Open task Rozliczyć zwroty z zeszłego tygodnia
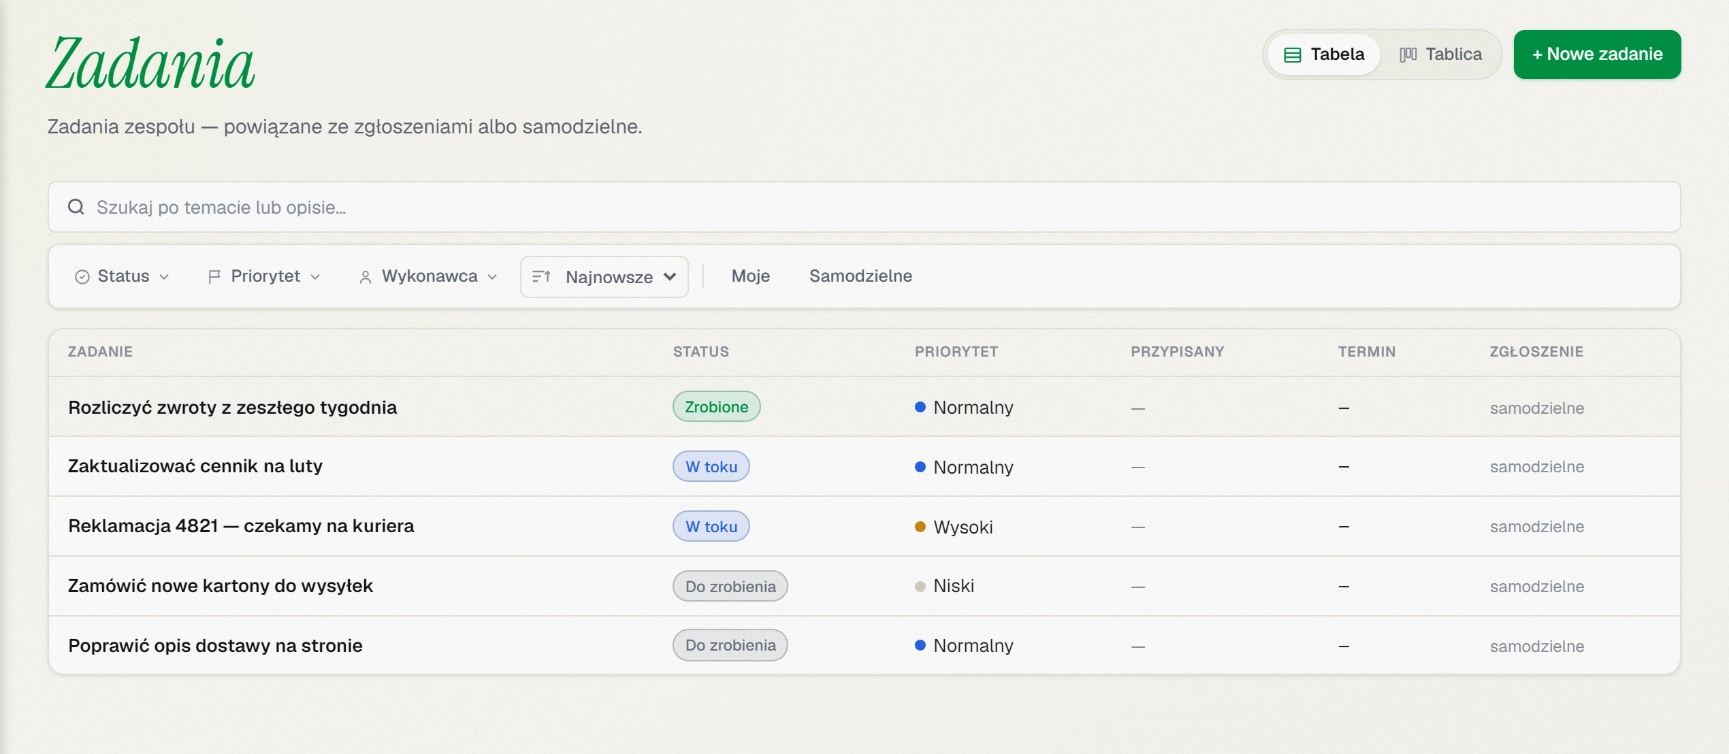 [232, 407]
